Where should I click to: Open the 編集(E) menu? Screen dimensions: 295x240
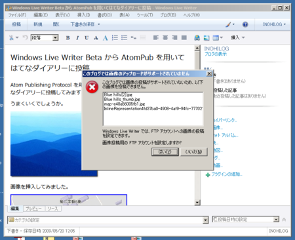click(41, 15)
